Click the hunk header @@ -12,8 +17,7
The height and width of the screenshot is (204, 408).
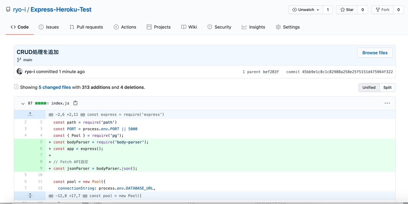click(95, 196)
